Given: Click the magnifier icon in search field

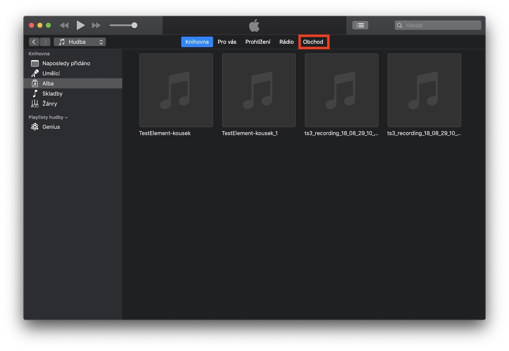Looking at the screenshot, I should click(399, 25).
